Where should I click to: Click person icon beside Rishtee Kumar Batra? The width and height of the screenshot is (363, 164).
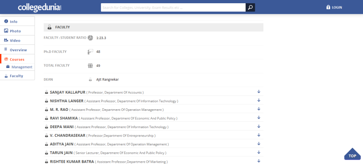46,162
